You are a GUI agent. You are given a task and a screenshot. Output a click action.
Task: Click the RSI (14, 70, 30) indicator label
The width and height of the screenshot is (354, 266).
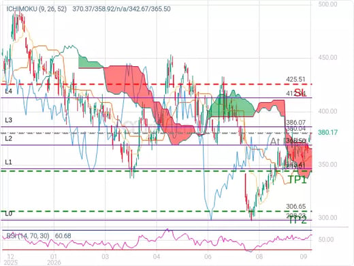pos(28,236)
